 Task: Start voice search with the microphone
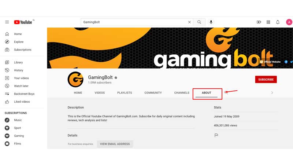coord(211,22)
